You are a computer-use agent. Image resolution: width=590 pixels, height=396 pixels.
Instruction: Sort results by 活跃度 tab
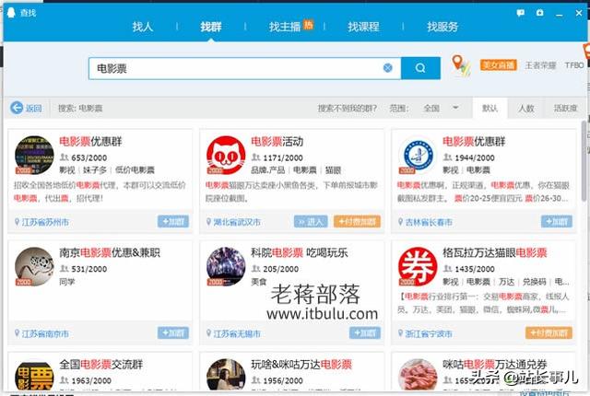565,108
